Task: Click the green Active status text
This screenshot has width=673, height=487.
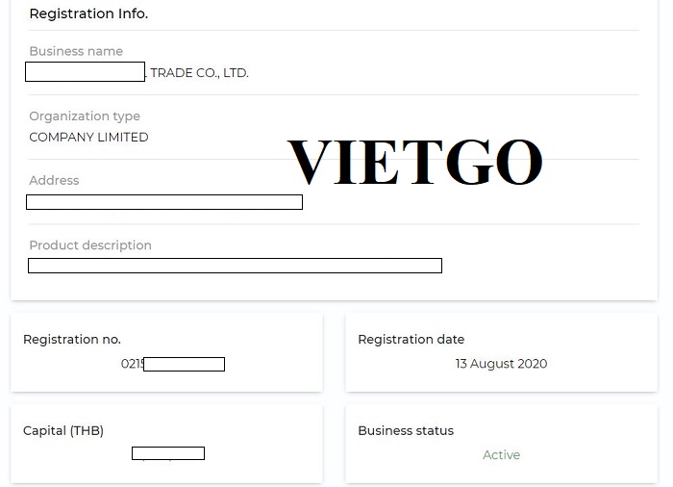Action: pos(501,455)
